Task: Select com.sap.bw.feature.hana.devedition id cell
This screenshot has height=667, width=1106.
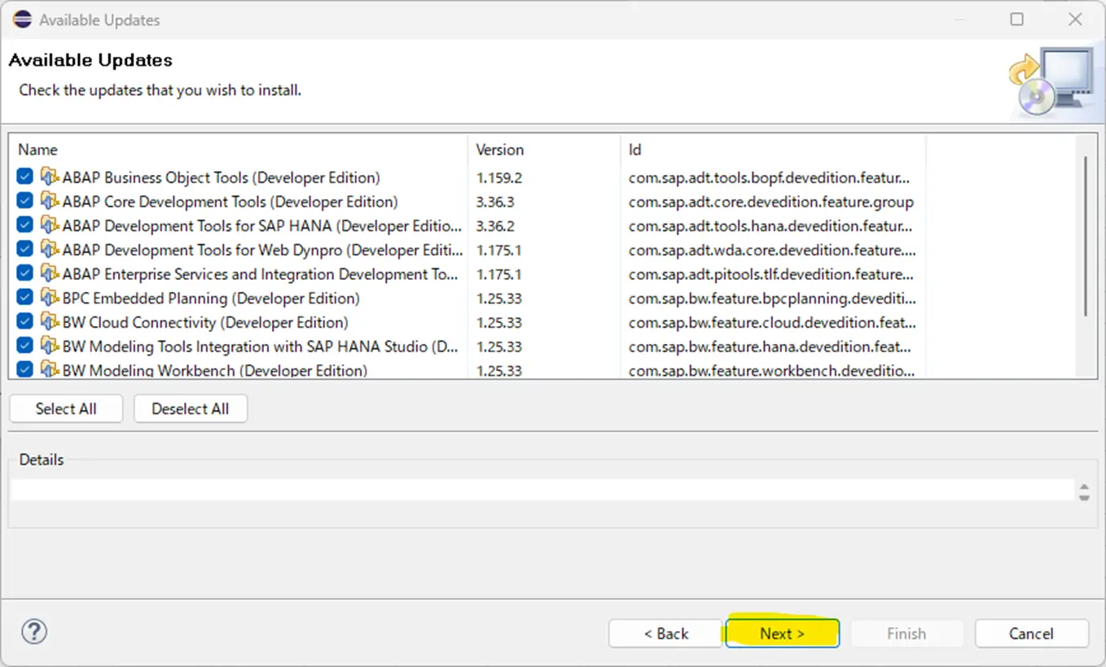Action: coord(770,347)
